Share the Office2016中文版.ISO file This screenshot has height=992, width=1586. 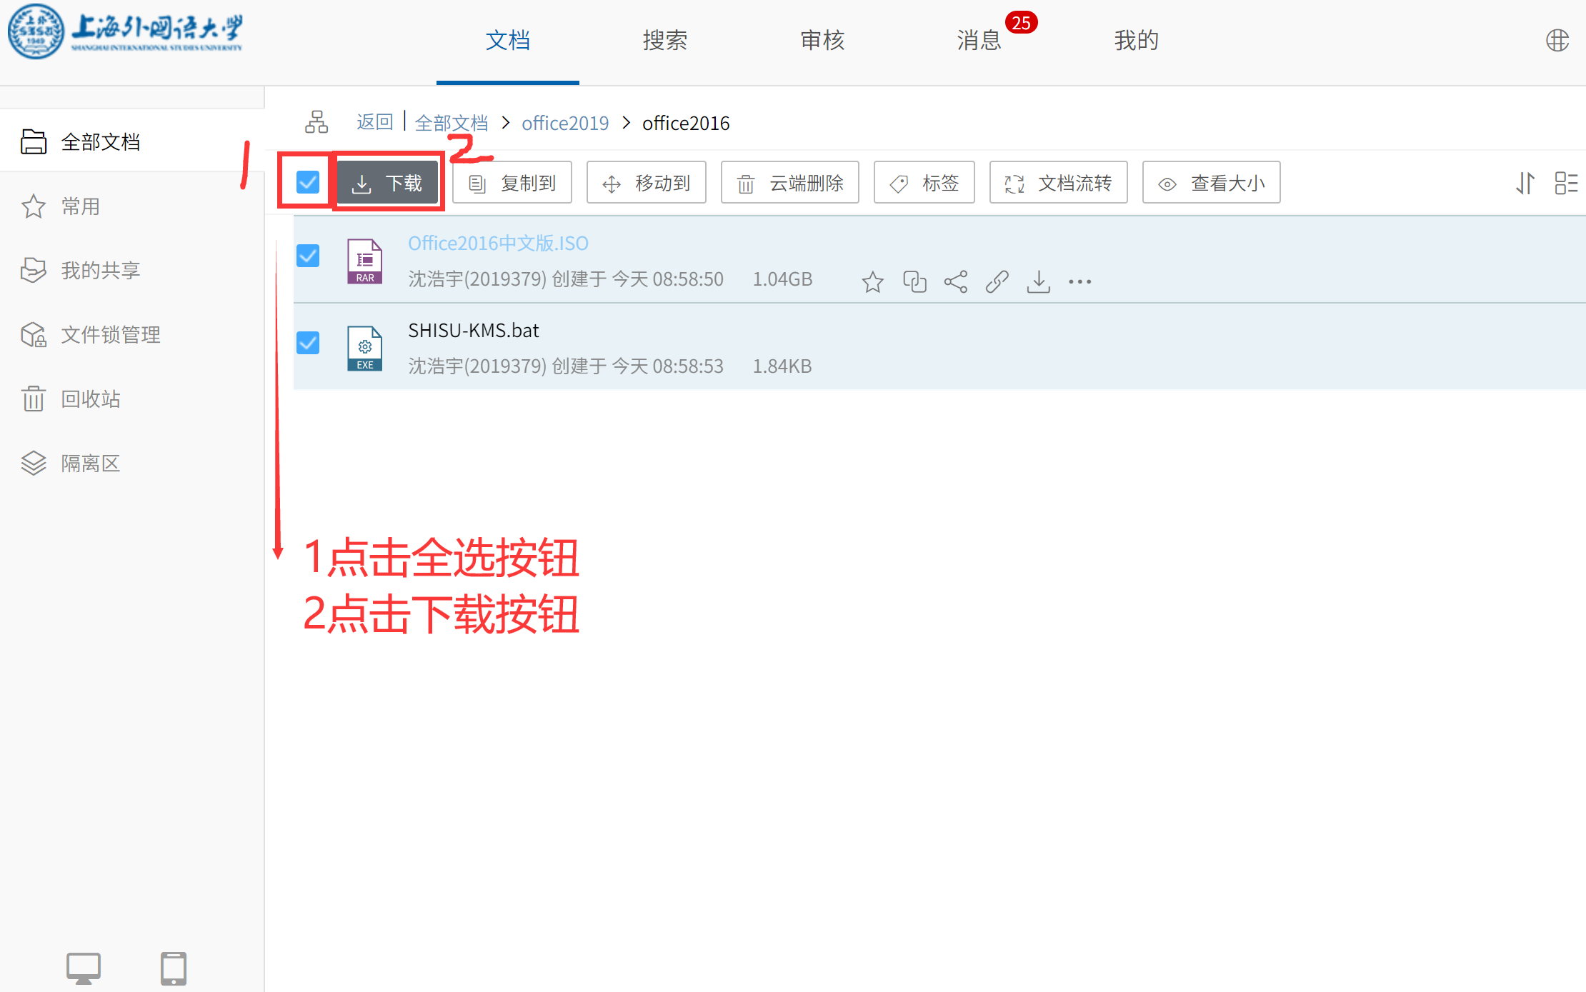[956, 282]
